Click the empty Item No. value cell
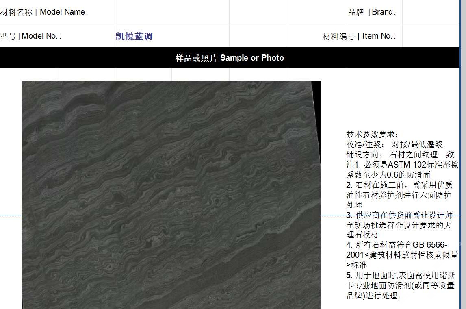The height and width of the screenshot is (309, 466). (x=431, y=36)
